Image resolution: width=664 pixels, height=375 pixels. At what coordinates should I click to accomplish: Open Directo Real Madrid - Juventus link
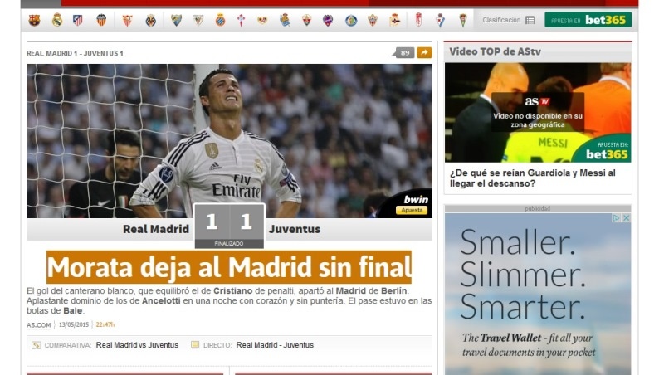point(275,345)
